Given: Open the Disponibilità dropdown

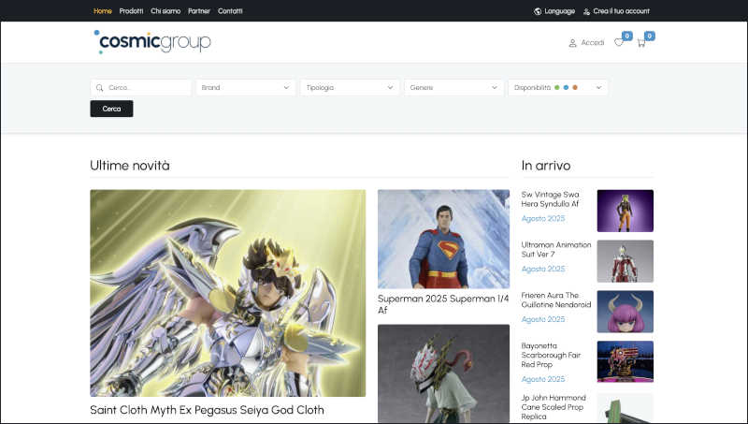Looking at the screenshot, I should [x=558, y=87].
